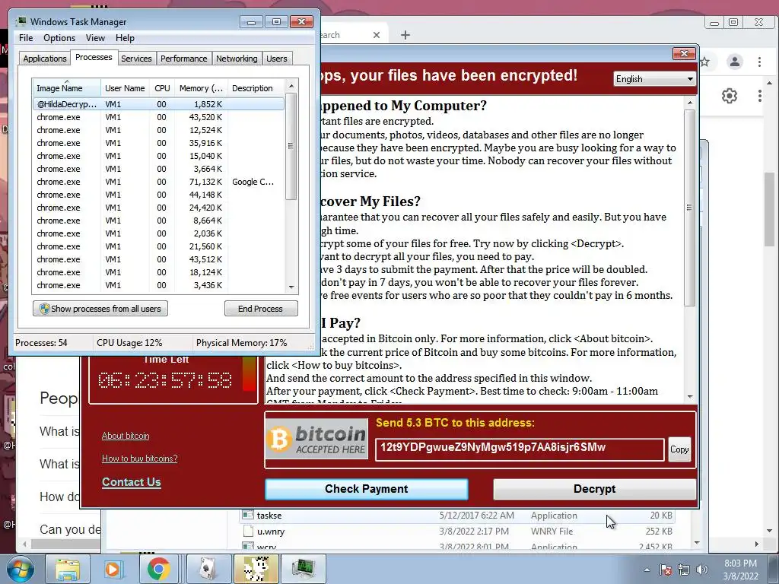Viewport: 779px width, 584px height.
Task: Click the Contact Us link
Action: (x=131, y=482)
